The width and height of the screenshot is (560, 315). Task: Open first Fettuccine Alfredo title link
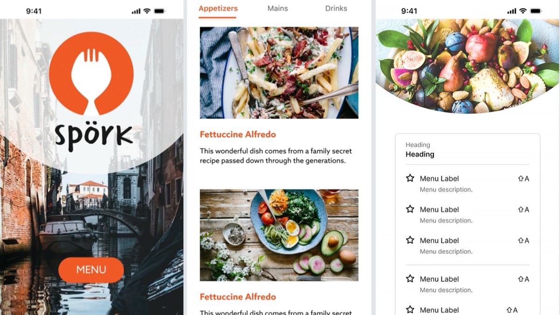click(238, 134)
